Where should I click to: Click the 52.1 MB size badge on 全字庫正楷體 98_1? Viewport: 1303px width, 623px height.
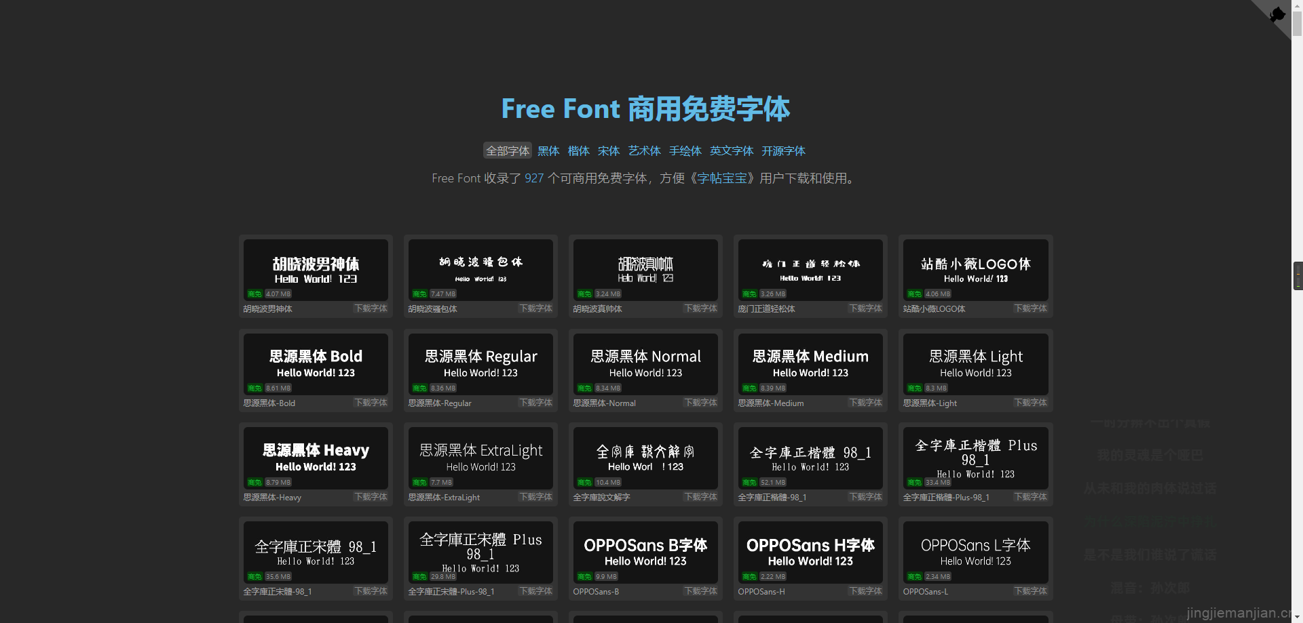tap(773, 483)
